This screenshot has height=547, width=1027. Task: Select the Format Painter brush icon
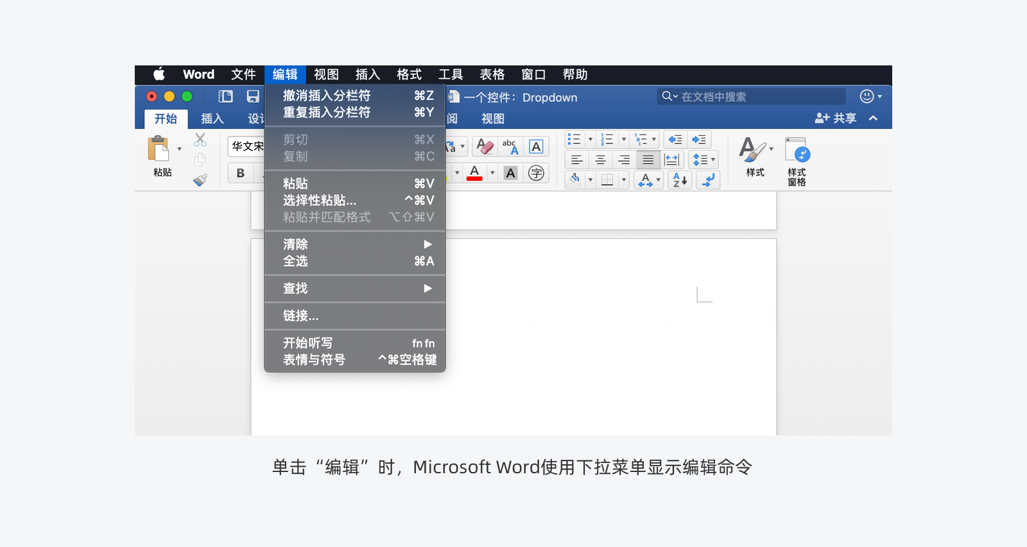pyautogui.click(x=200, y=180)
